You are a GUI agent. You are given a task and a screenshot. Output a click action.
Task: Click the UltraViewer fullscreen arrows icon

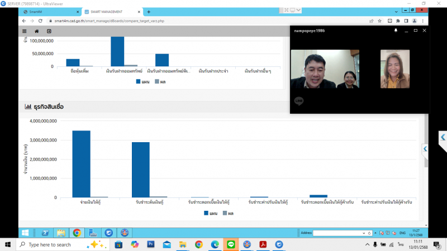coord(287,10)
